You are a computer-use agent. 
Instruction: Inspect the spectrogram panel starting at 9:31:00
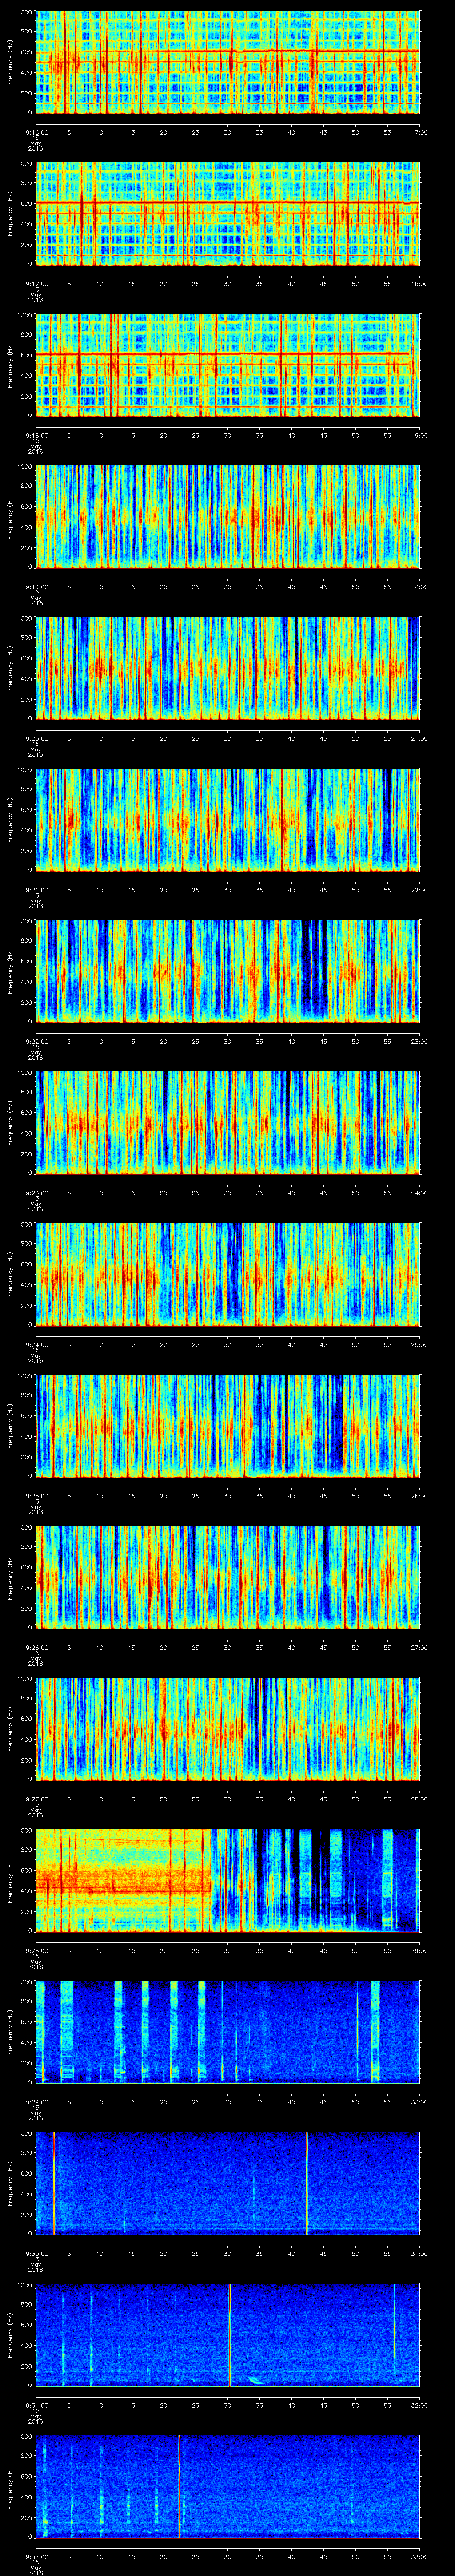tap(228, 2335)
